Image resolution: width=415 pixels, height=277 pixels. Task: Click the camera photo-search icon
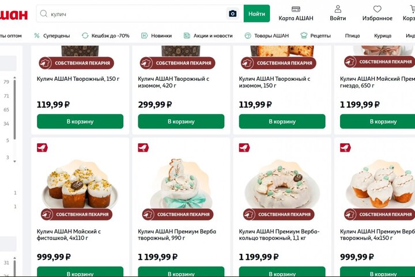coord(233,13)
